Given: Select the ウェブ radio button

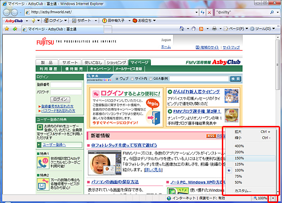Looking at the screenshot, I should [x=117, y=79].
